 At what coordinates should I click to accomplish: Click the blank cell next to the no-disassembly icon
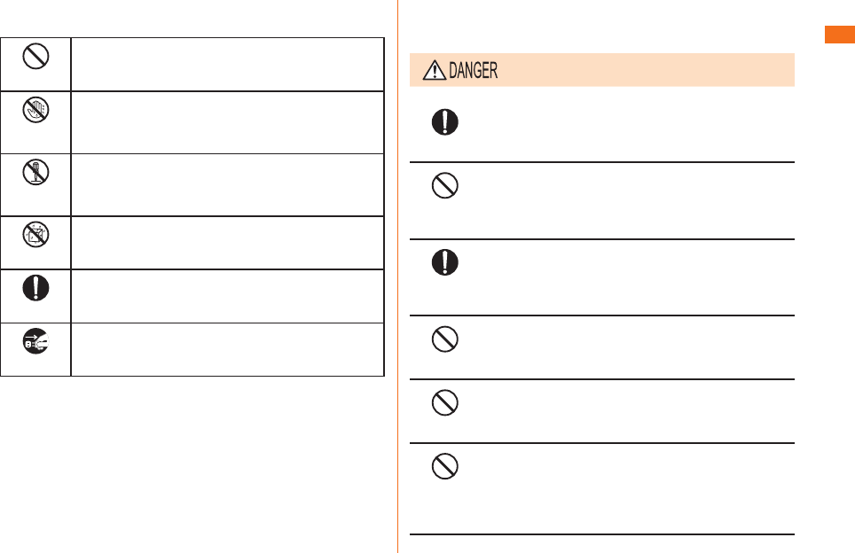click(227, 185)
